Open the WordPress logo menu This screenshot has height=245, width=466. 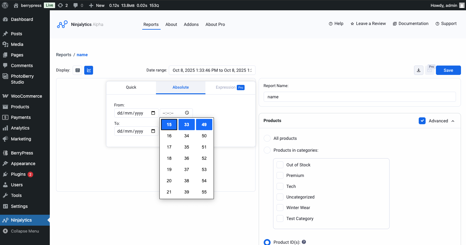tap(5, 5)
